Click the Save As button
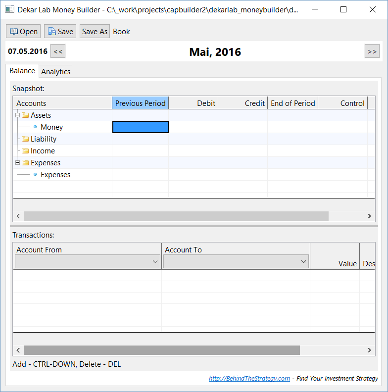This screenshot has height=392, width=388. point(95,31)
